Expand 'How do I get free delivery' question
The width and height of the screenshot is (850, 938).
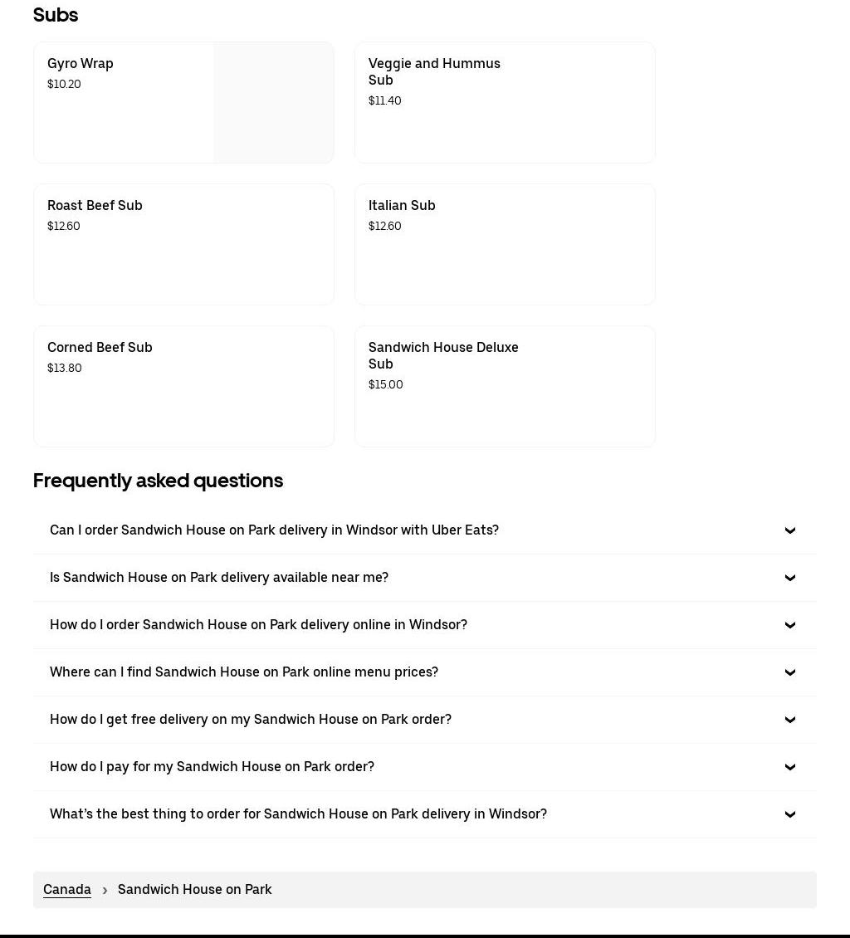pyautogui.click(x=251, y=719)
